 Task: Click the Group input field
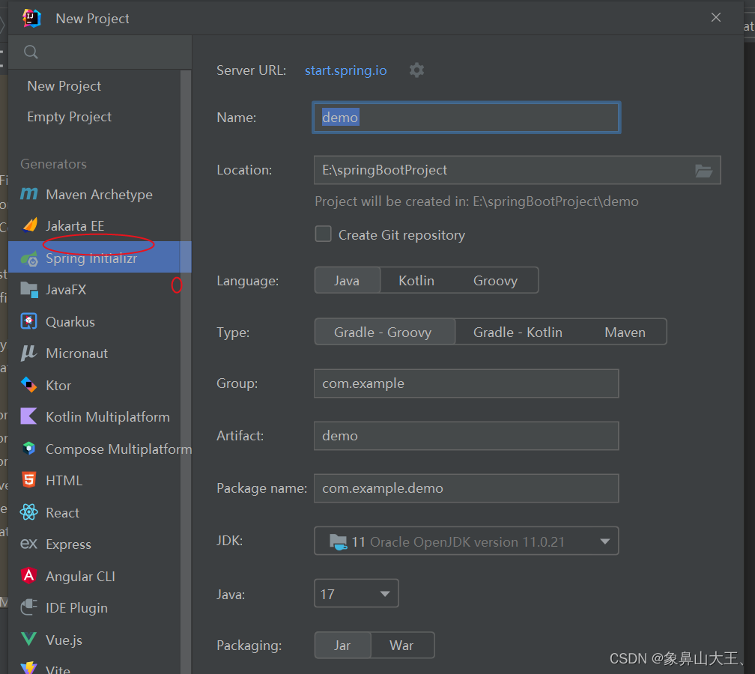(x=466, y=383)
